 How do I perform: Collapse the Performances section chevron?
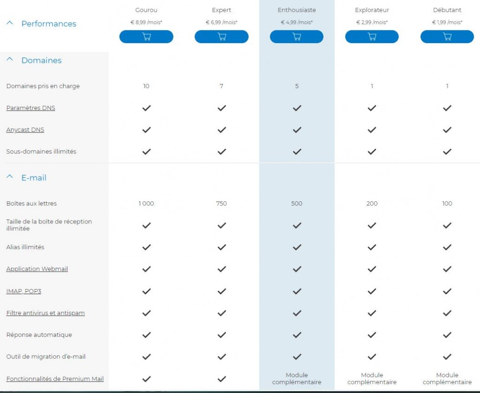point(10,23)
